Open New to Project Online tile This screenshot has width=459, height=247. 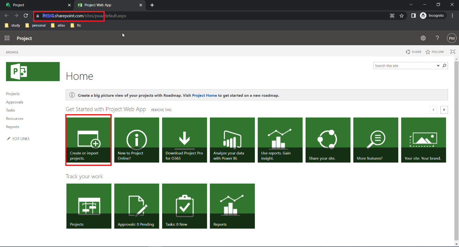click(137, 140)
